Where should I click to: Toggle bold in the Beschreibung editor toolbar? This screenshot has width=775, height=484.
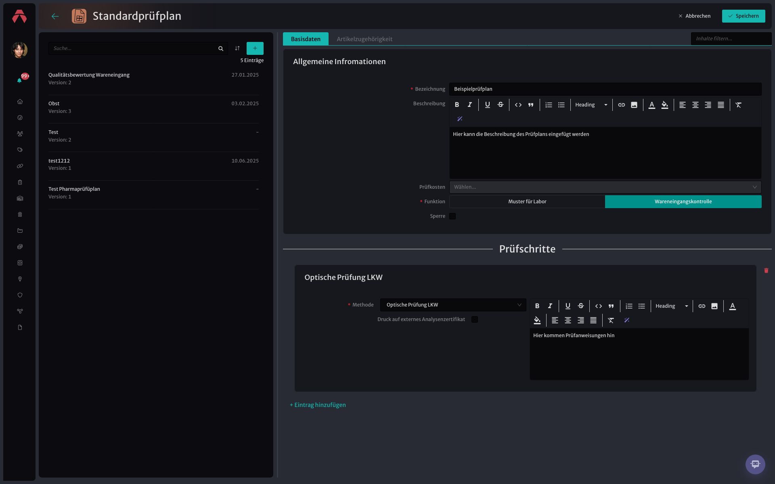coord(457,105)
